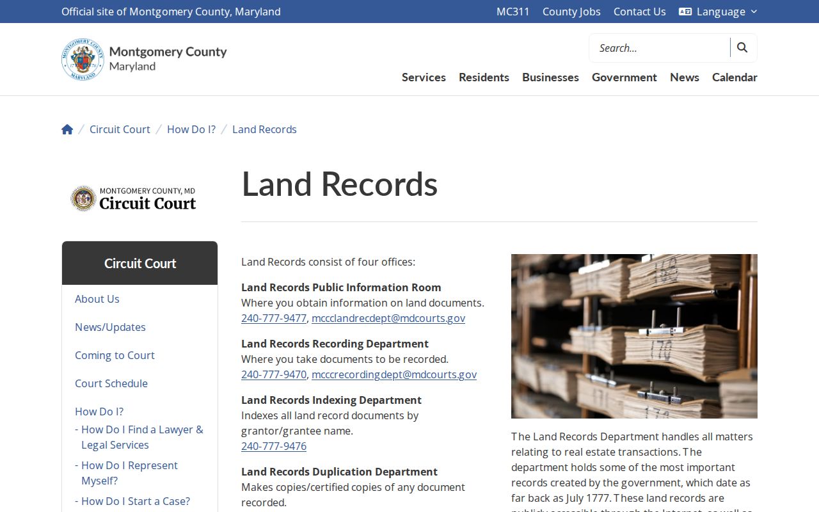819x512 pixels.
Task: Open How Do I Start a Case link
Action: tap(135, 501)
